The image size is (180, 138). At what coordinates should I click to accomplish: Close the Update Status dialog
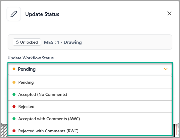click(x=169, y=13)
